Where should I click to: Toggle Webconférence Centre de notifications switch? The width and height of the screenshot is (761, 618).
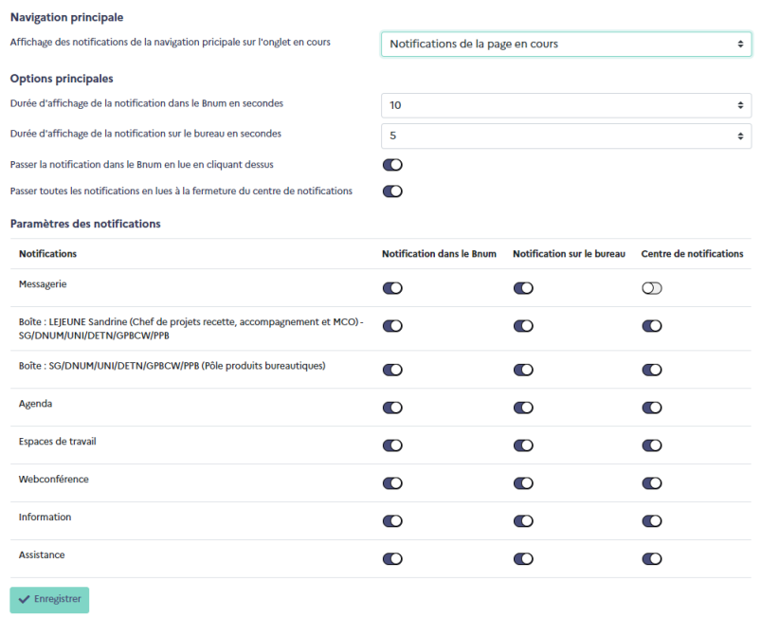(652, 483)
